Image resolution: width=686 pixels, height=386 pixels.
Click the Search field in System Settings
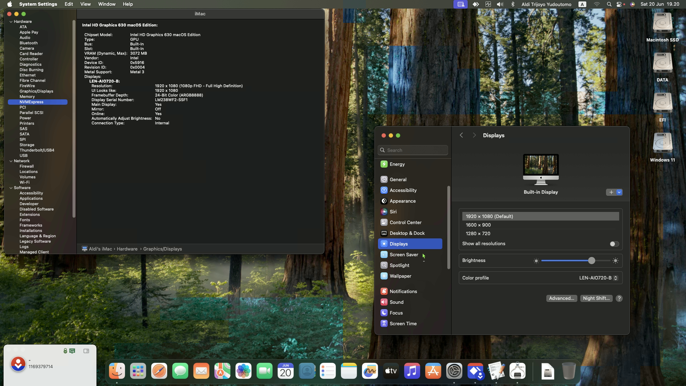click(413, 150)
